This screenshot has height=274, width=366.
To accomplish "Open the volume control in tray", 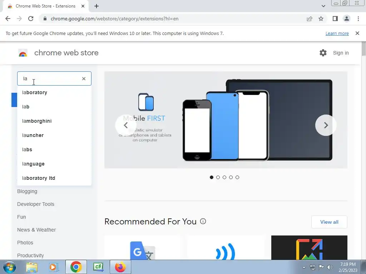I will pos(330,267).
